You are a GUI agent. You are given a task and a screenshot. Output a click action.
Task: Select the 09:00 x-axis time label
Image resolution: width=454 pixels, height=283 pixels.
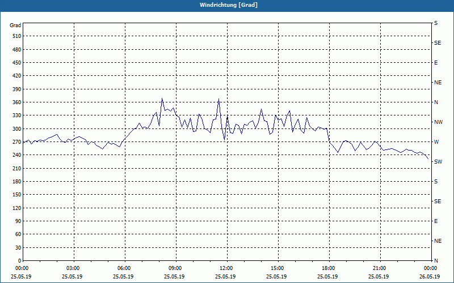point(176,268)
